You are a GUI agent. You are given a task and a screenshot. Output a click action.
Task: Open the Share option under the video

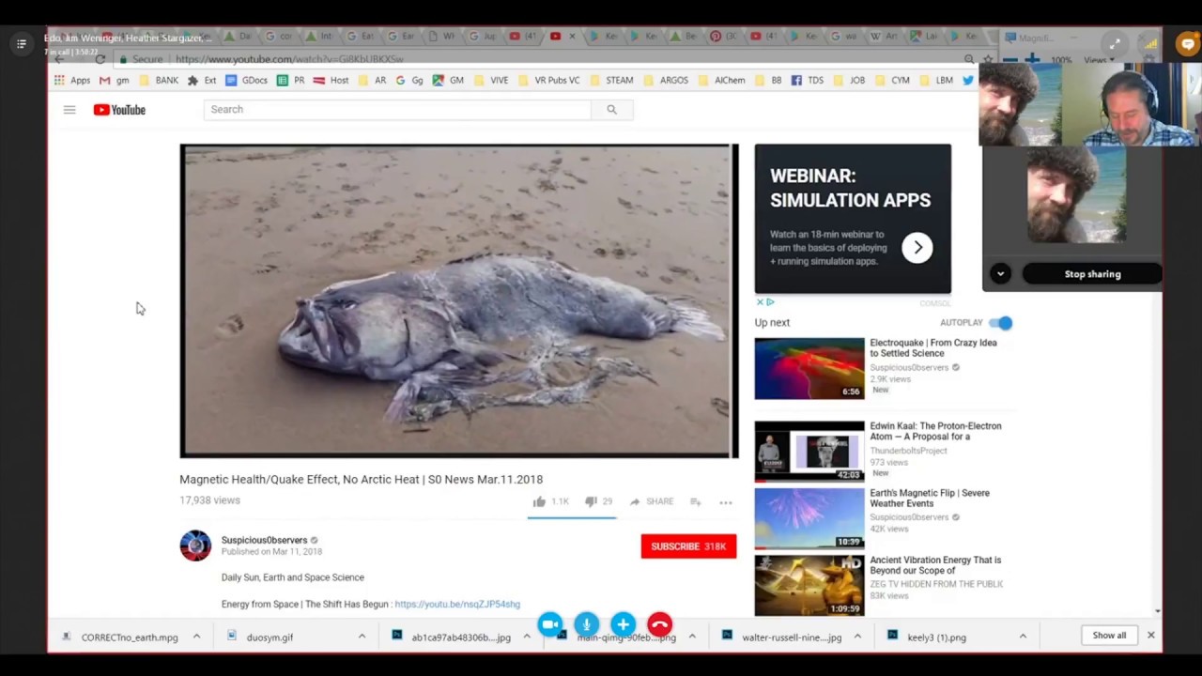pyautogui.click(x=652, y=502)
